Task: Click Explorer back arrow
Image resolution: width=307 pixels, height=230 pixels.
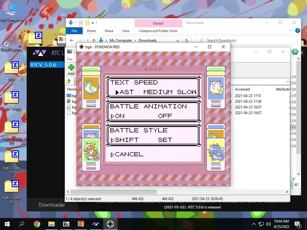Action: [72, 40]
